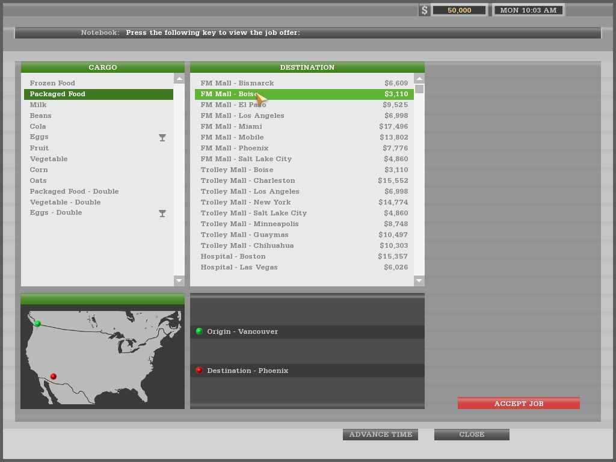Click the DESTINATION panel header
The height and width of the screenshot is (462, 616).
pos(307,67)
